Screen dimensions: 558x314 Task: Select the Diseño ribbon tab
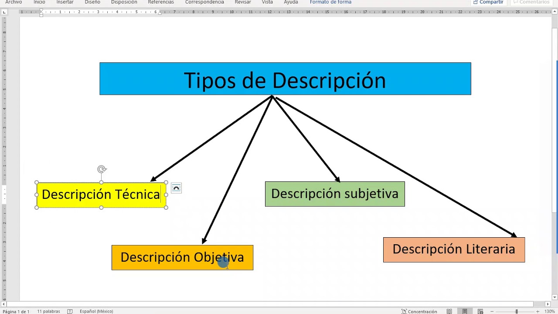(92, 2)
